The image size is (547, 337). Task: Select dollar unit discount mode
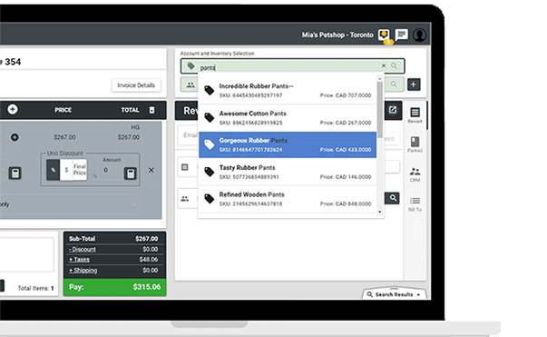pyautogui.click(x=66, y=170)
